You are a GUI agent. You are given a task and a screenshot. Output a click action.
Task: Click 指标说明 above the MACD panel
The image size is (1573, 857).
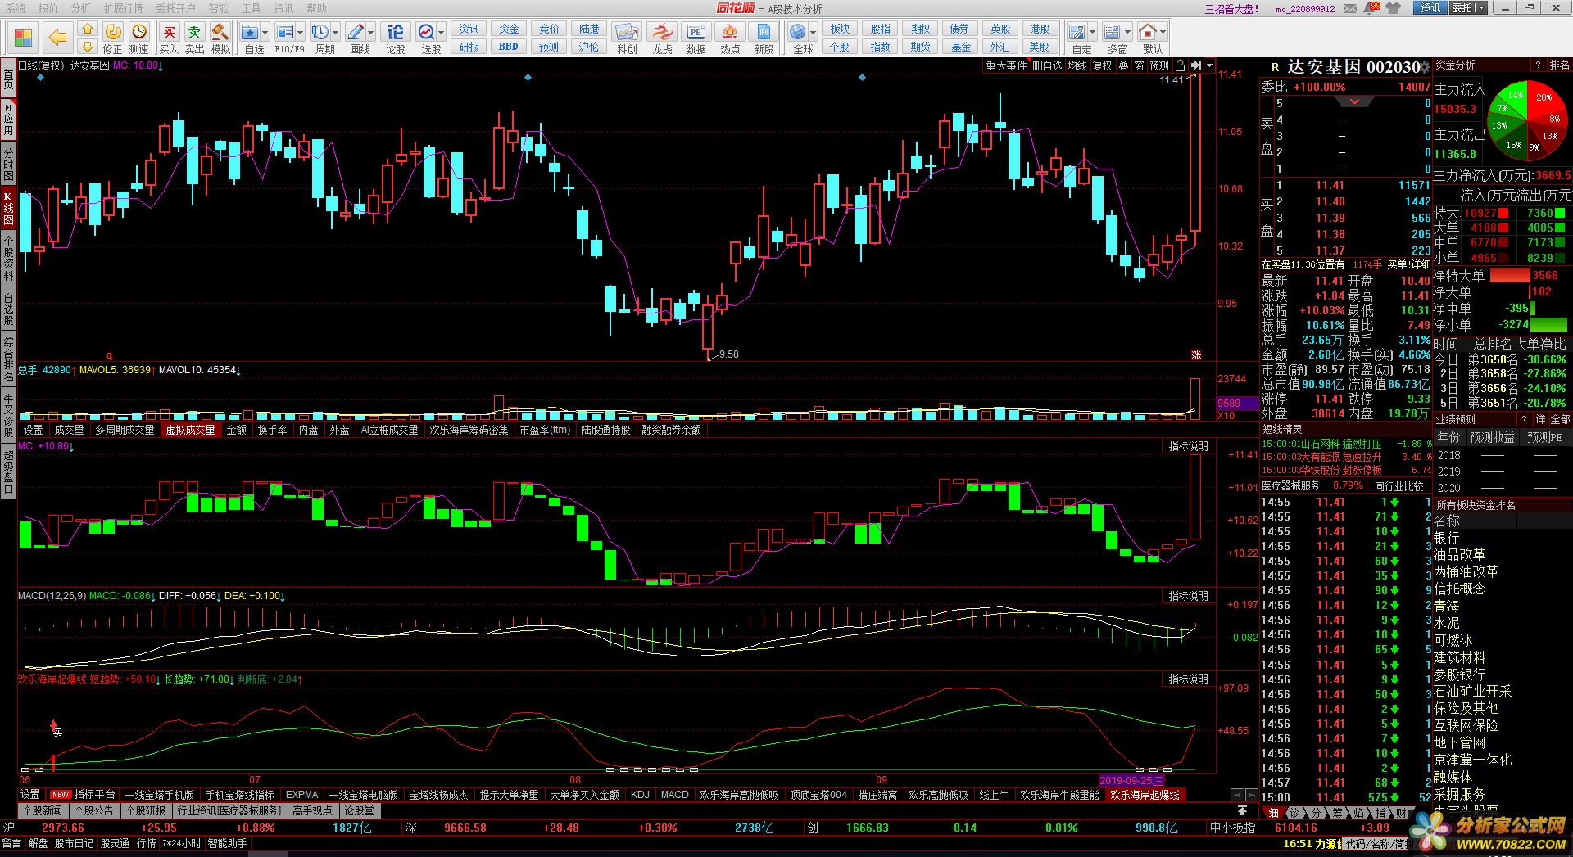[1188, 595]
